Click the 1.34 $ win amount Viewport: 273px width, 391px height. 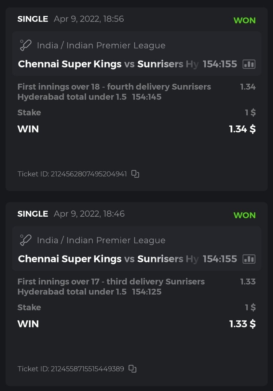242,129
